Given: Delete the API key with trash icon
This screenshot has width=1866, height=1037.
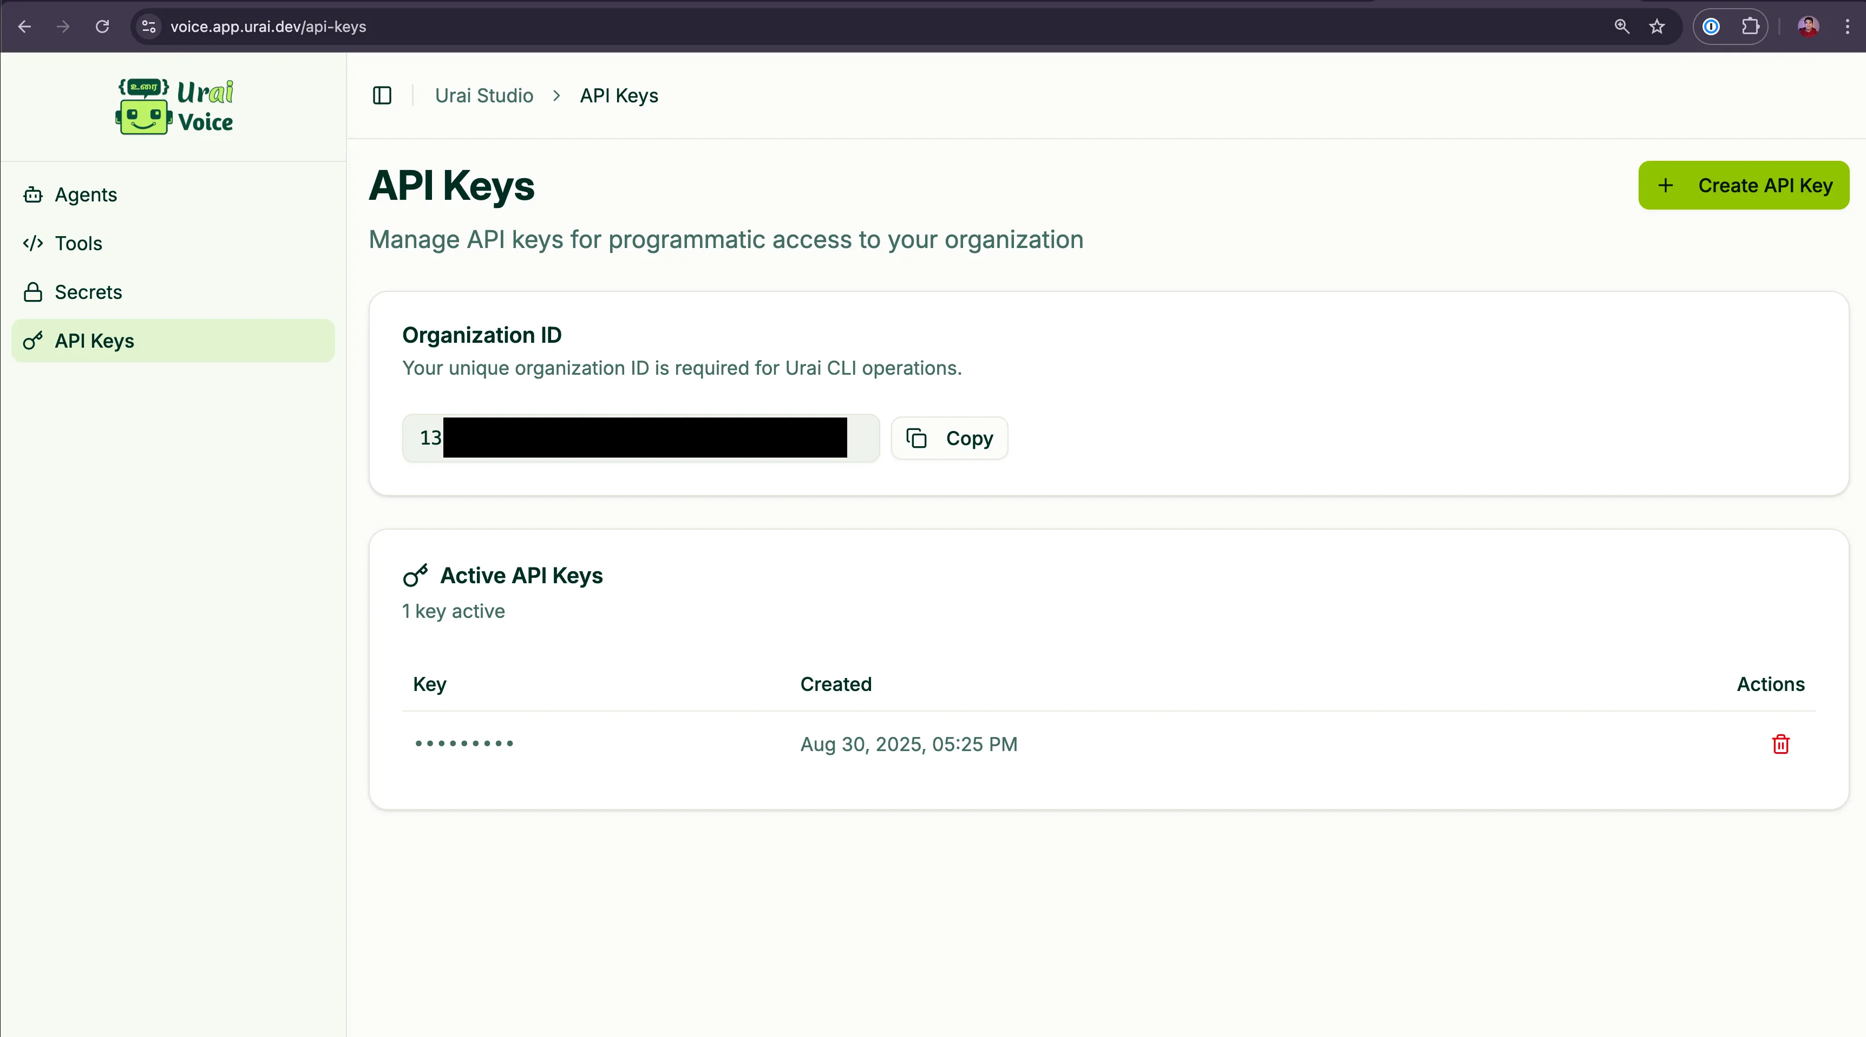Looking at the screenshot, I should pos(1780,744).
